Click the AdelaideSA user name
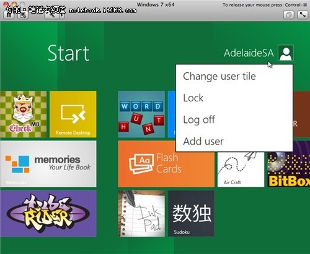This screenshot has height=254, width=310. click(x=249, y=53)
